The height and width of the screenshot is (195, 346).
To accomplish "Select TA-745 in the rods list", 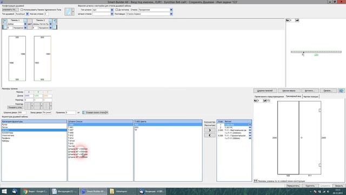I will tap(101, 146).
